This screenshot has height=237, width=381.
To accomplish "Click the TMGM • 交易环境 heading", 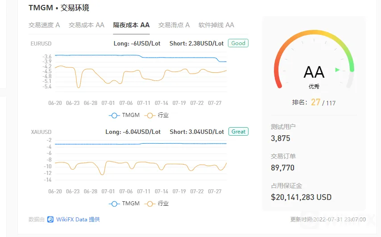I will click(x=59, y=8).
